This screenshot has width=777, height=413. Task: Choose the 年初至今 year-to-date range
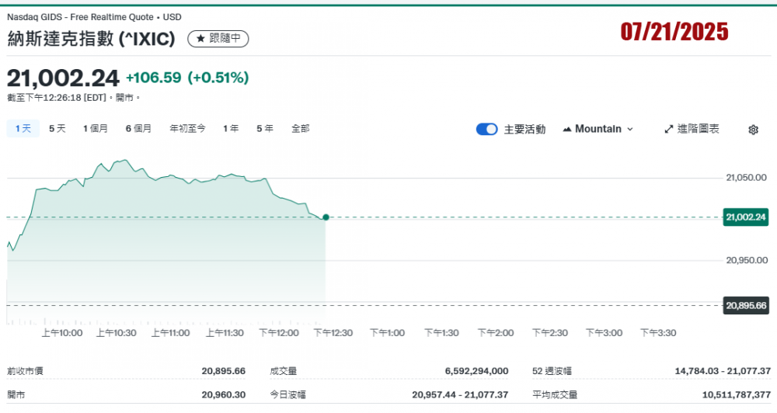pos(187,129)
